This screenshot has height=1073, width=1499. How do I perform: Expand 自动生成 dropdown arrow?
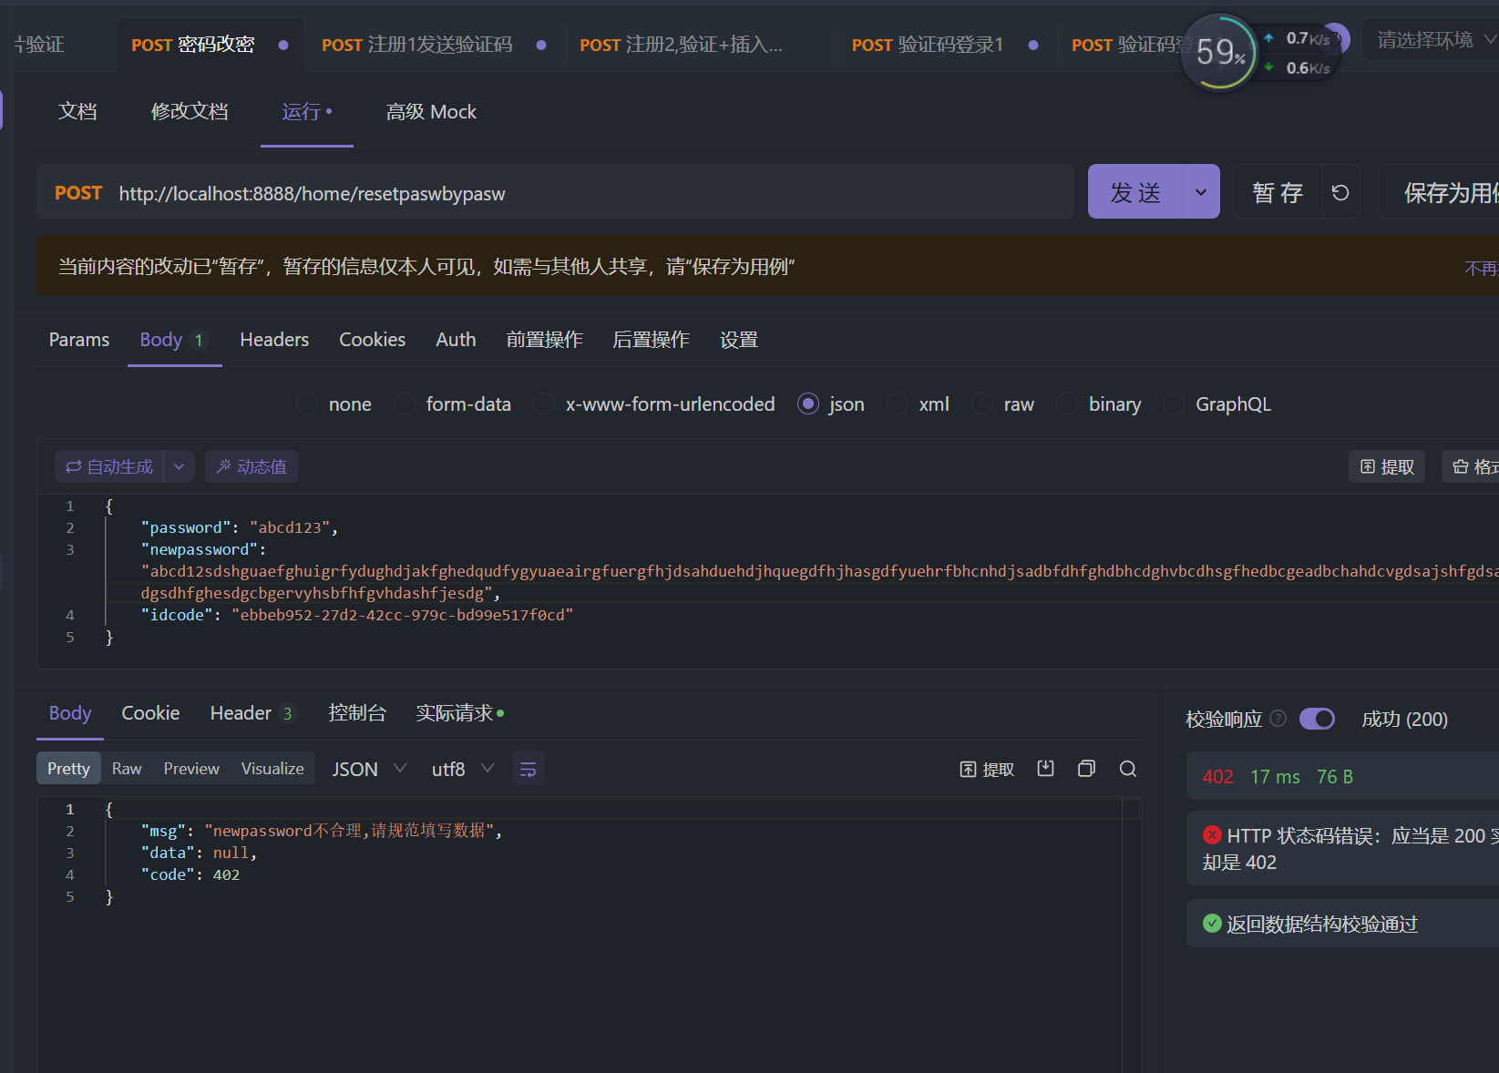(180, 466)
